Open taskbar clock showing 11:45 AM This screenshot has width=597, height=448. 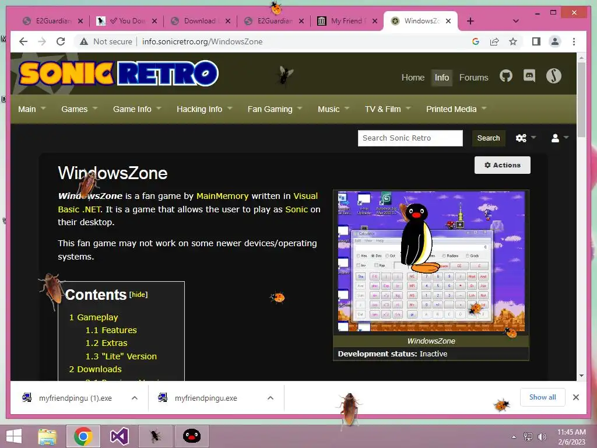click(571, 437)
